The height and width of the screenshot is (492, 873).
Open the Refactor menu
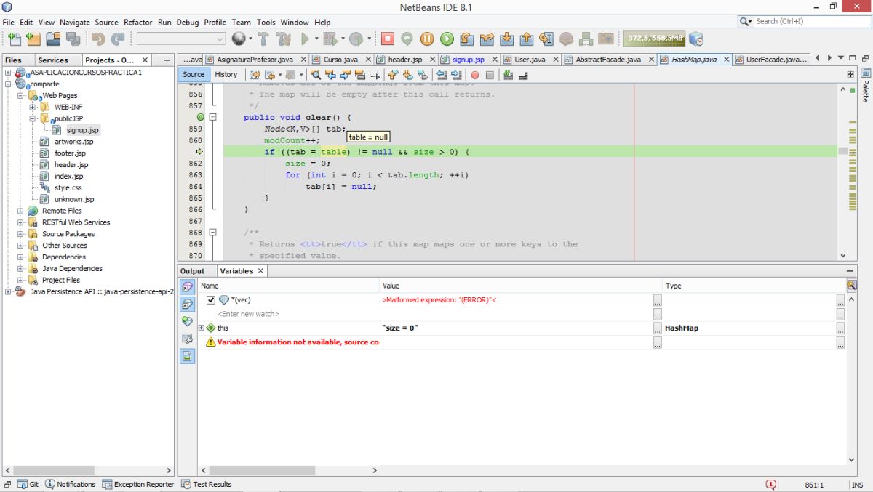137,22
